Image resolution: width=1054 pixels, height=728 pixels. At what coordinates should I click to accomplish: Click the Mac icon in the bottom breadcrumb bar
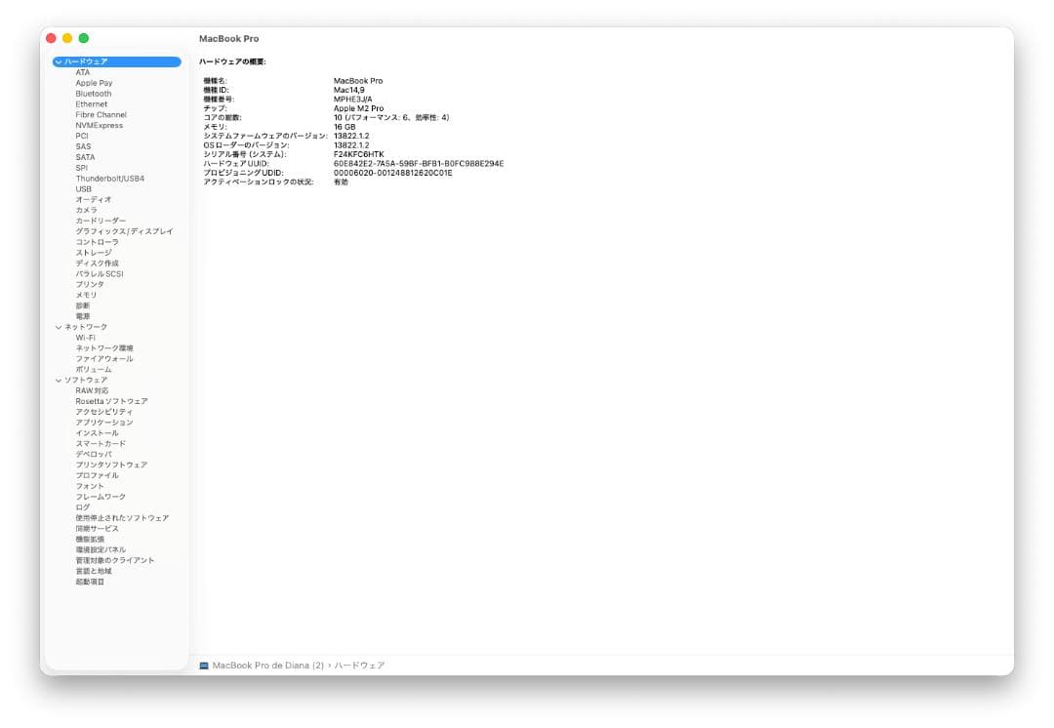tap(202, 665)
